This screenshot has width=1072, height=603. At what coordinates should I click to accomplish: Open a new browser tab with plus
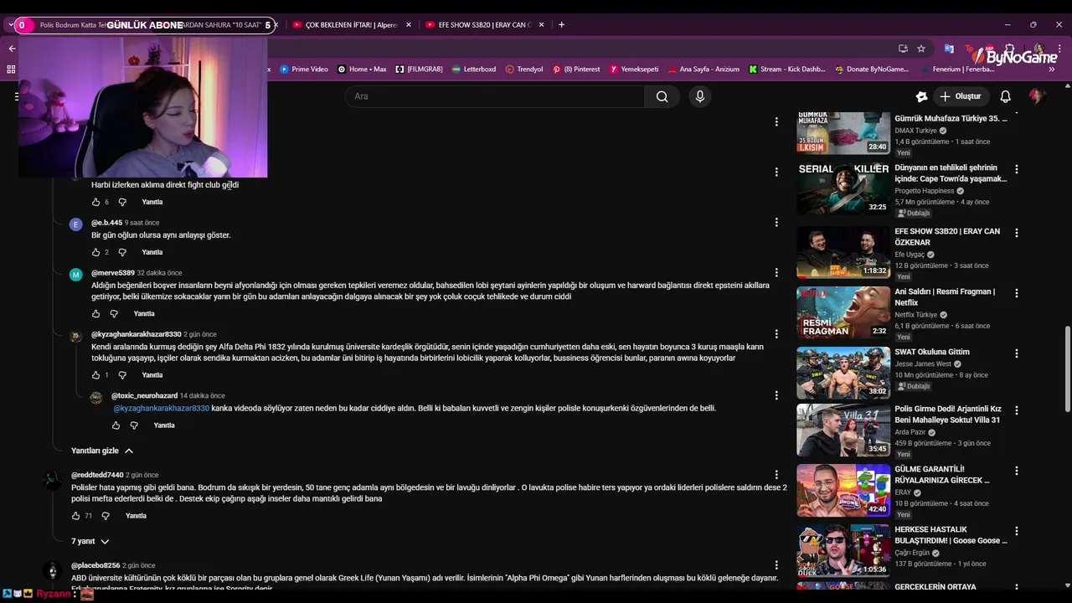tap(561, 24)
